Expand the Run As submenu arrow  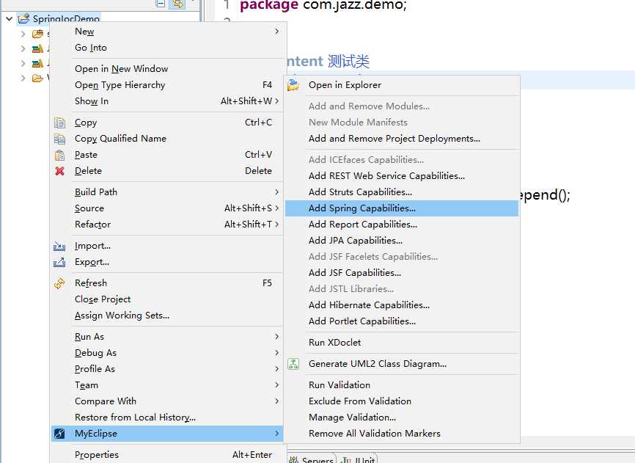(276, 337)
